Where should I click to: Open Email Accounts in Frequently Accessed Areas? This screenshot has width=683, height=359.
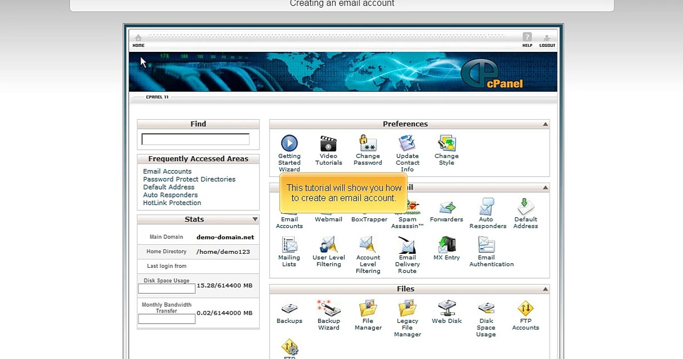pos(167,171)
